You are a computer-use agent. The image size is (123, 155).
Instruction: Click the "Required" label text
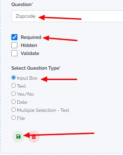(31, 37)
